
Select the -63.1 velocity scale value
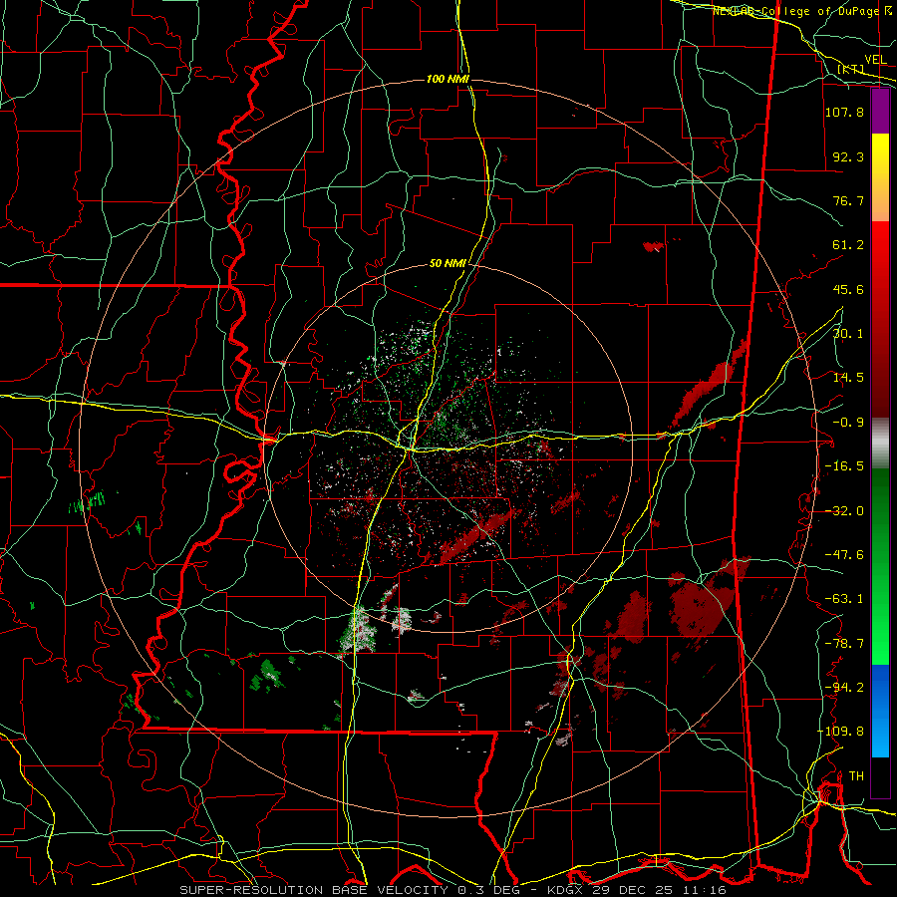pos(844,599)
